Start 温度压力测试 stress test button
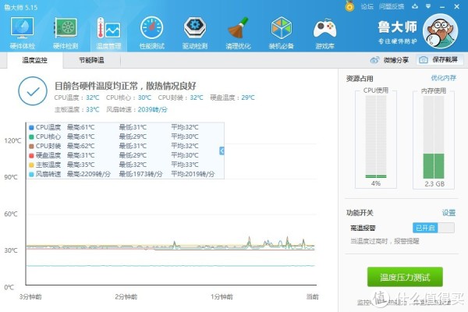The width and height of the screenshot is (468, 312). point(405,277)
